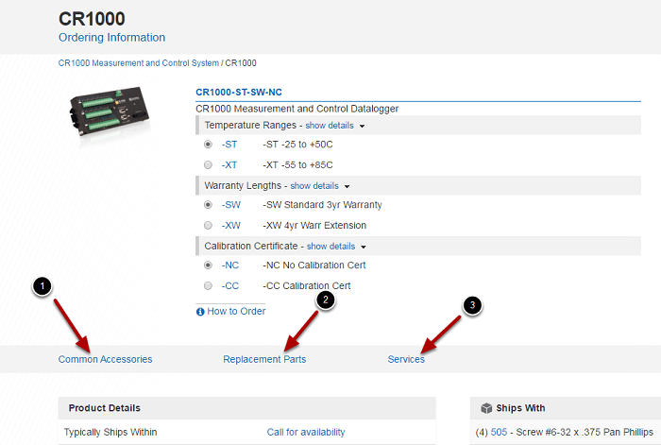Select the -ST temperature range radio button
Screen dimensions: 661x445
(208, 145)
